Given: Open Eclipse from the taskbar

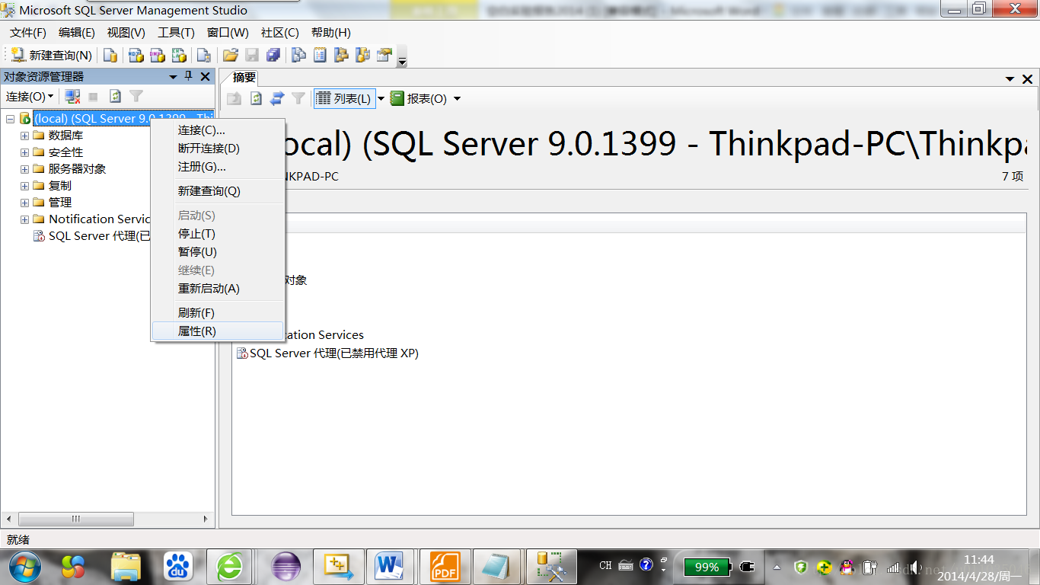Looking at the screenshot, I should 286,567.
